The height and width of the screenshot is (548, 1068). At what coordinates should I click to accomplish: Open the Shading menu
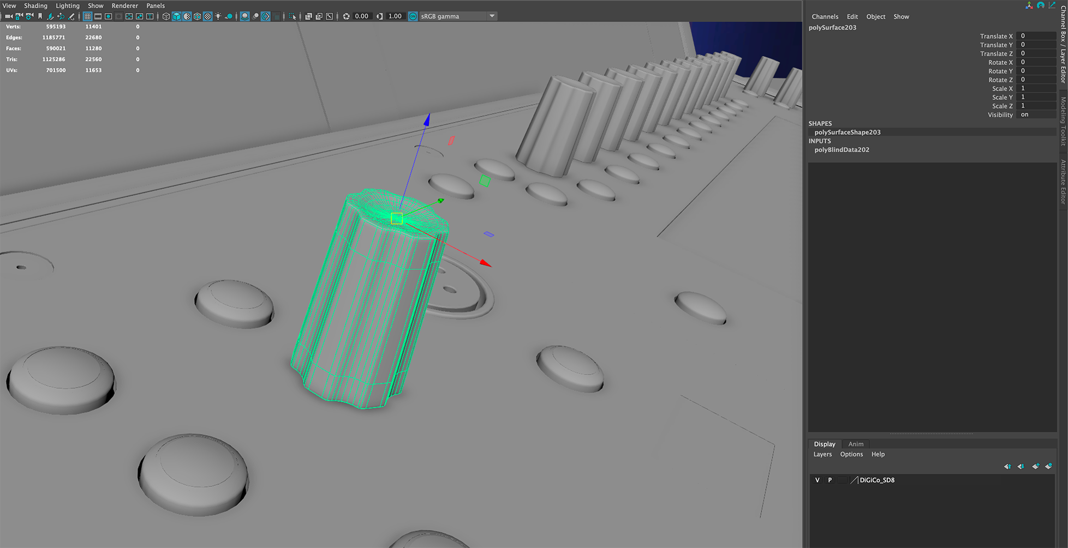click(x=35, y=5)
